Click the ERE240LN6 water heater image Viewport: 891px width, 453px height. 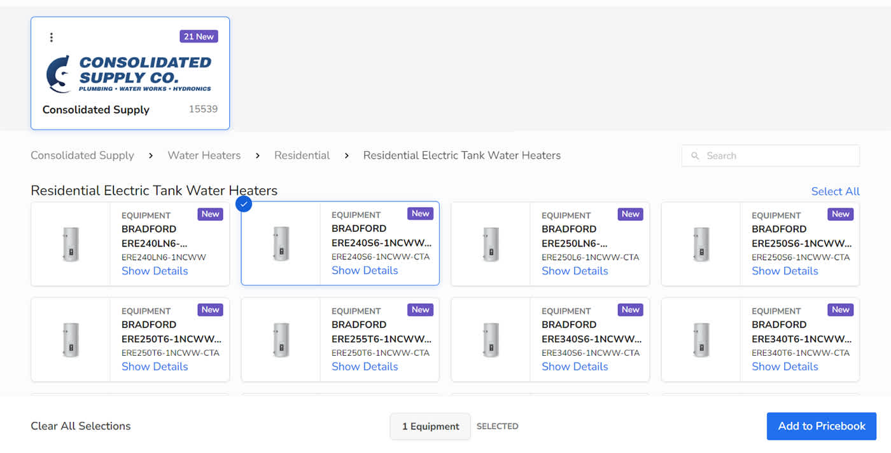click(71, 245)
